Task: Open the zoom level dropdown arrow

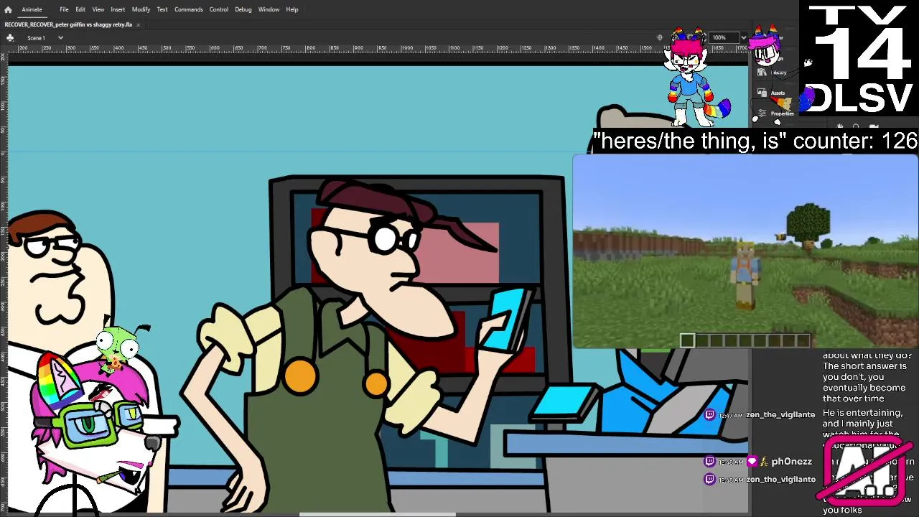Action: coord(744,37)
